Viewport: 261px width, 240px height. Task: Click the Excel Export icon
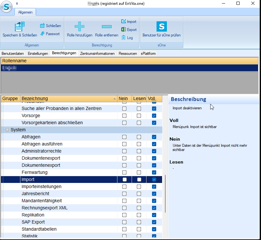coord(124,30)
